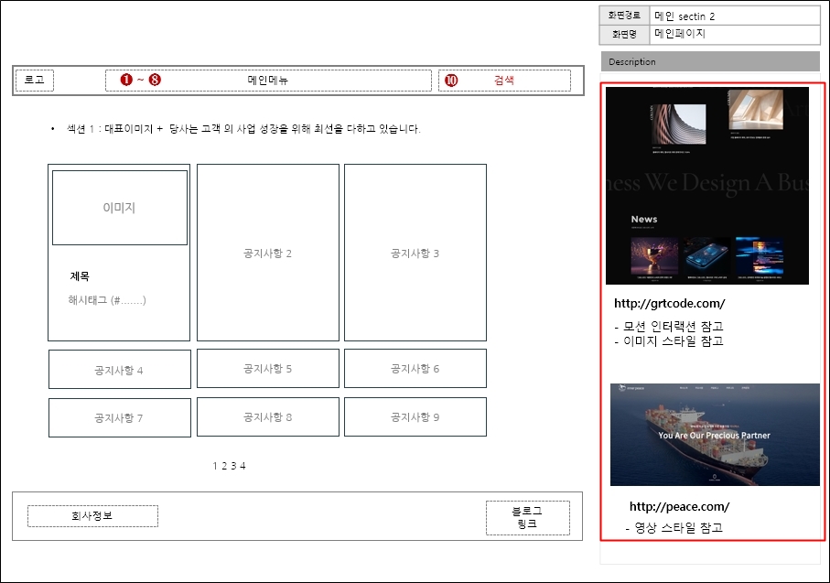Click the 이미지 placeholder in first card
This screenshot has width=830, height=583.
(x=120, y=208)
